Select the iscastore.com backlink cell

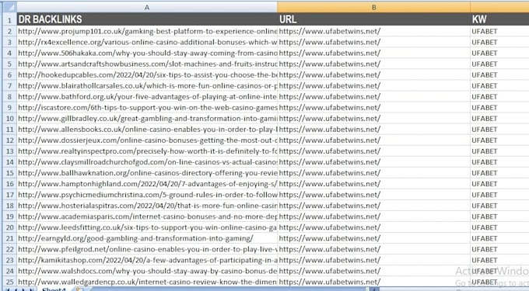point(147,108)
